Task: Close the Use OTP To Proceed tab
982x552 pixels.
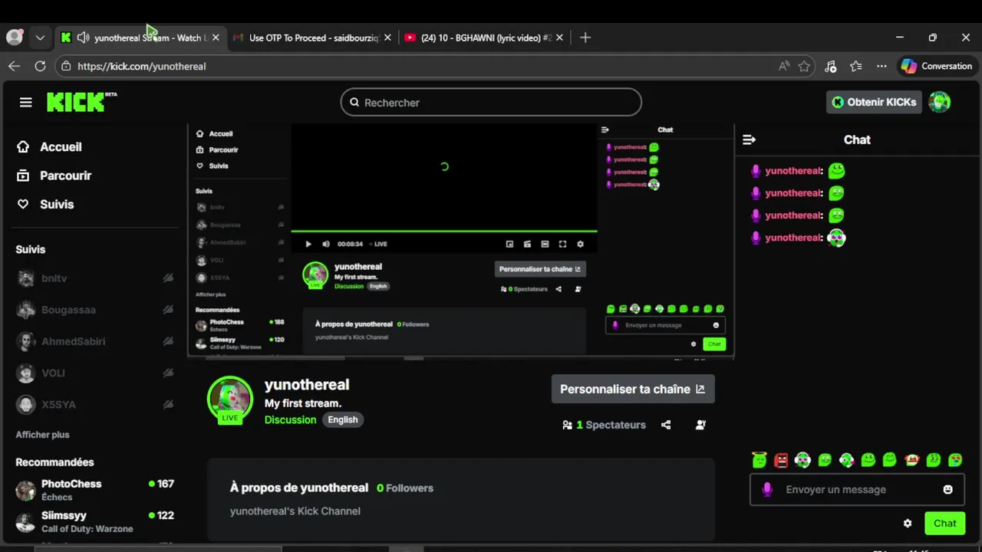Action: pyautogui.click(x=387, y=38)
